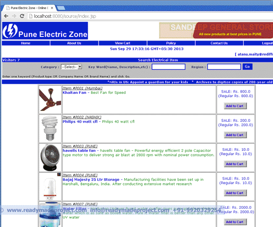Add Bajaj Majesty storage to cart

point(235,193)
